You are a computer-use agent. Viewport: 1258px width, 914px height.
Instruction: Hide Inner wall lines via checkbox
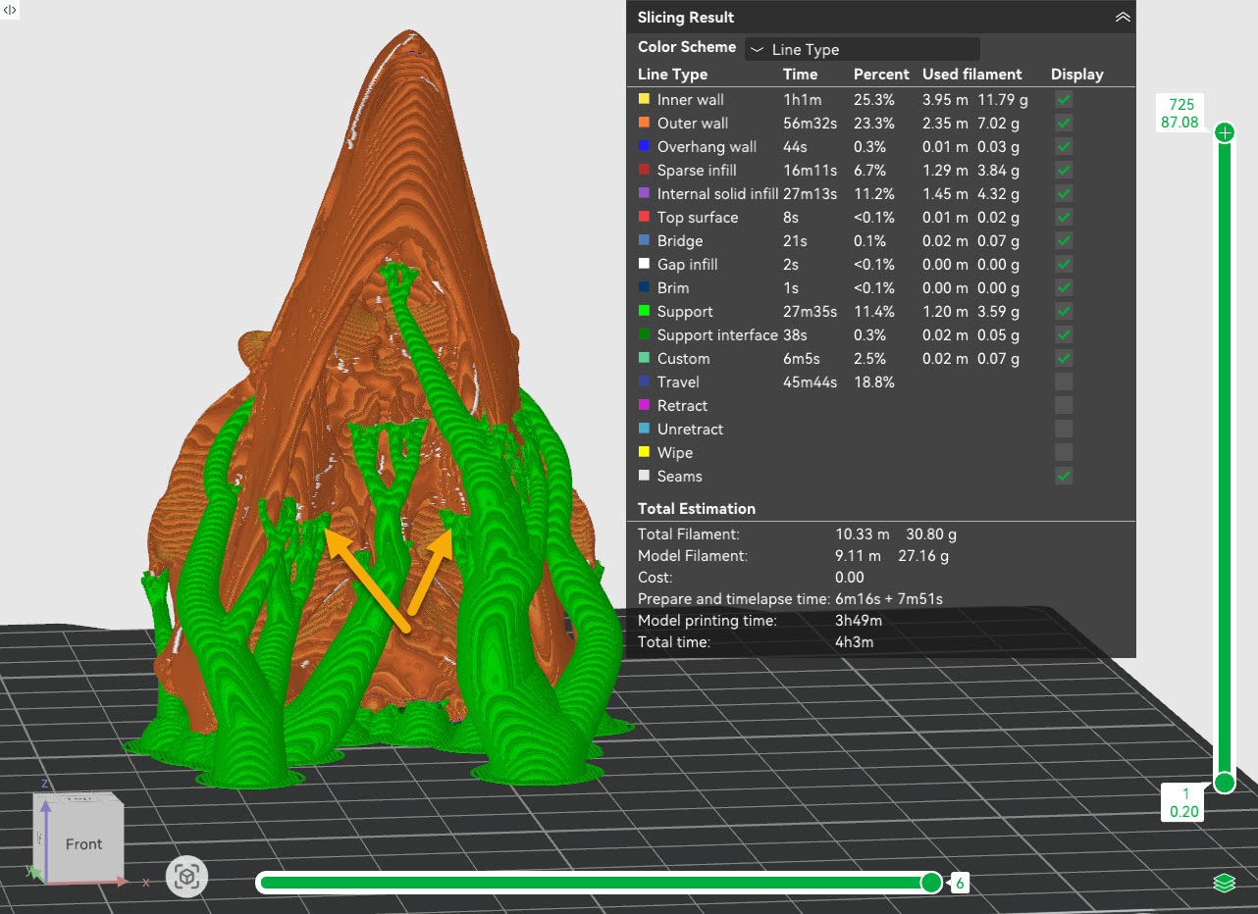[x=1064, y=99]
